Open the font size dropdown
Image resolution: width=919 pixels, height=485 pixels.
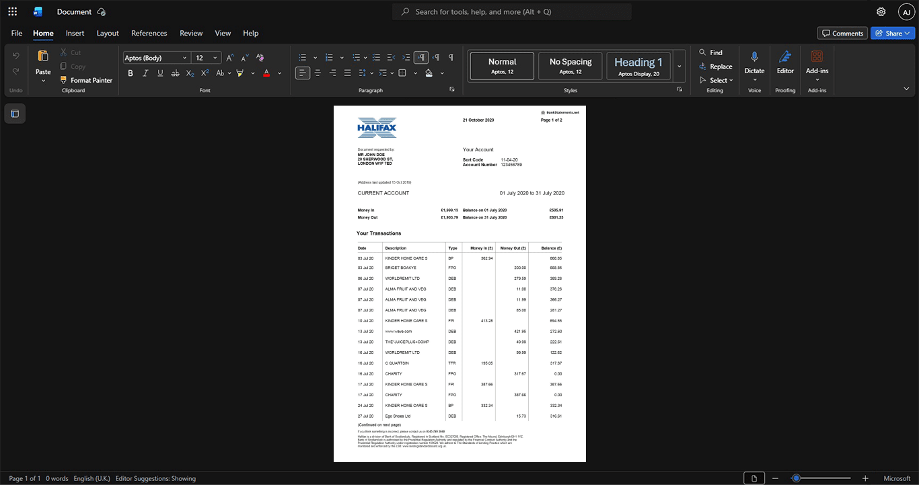point(215,58)
